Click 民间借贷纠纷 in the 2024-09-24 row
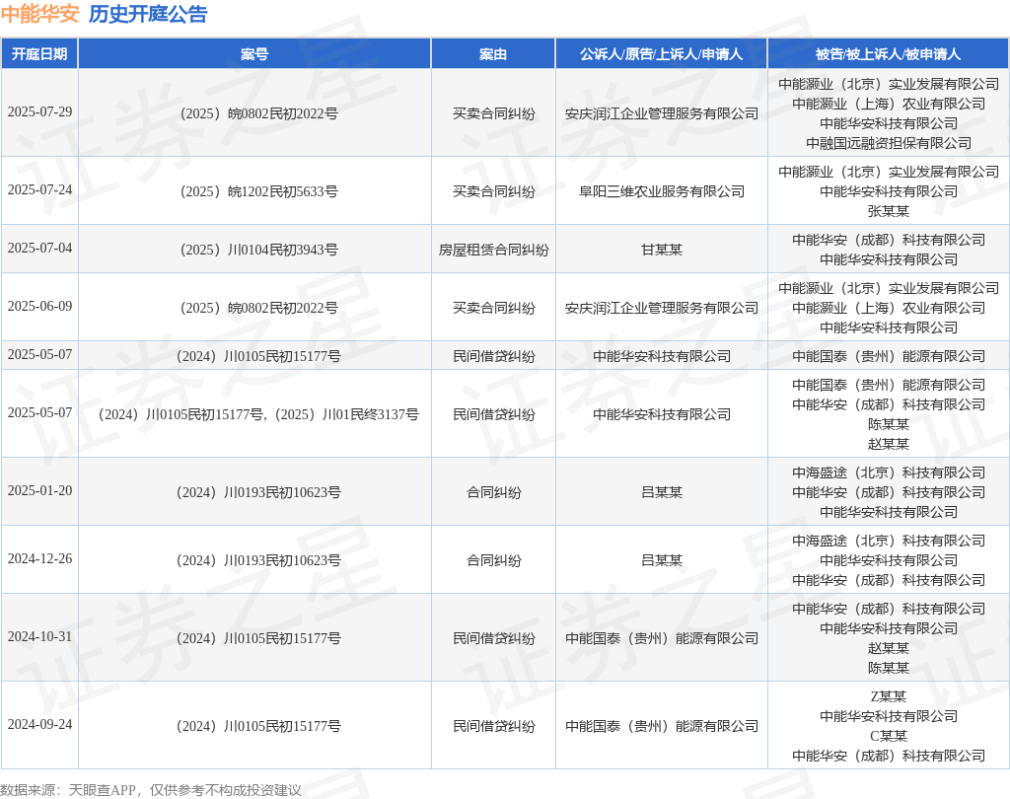 coord(493,726)
